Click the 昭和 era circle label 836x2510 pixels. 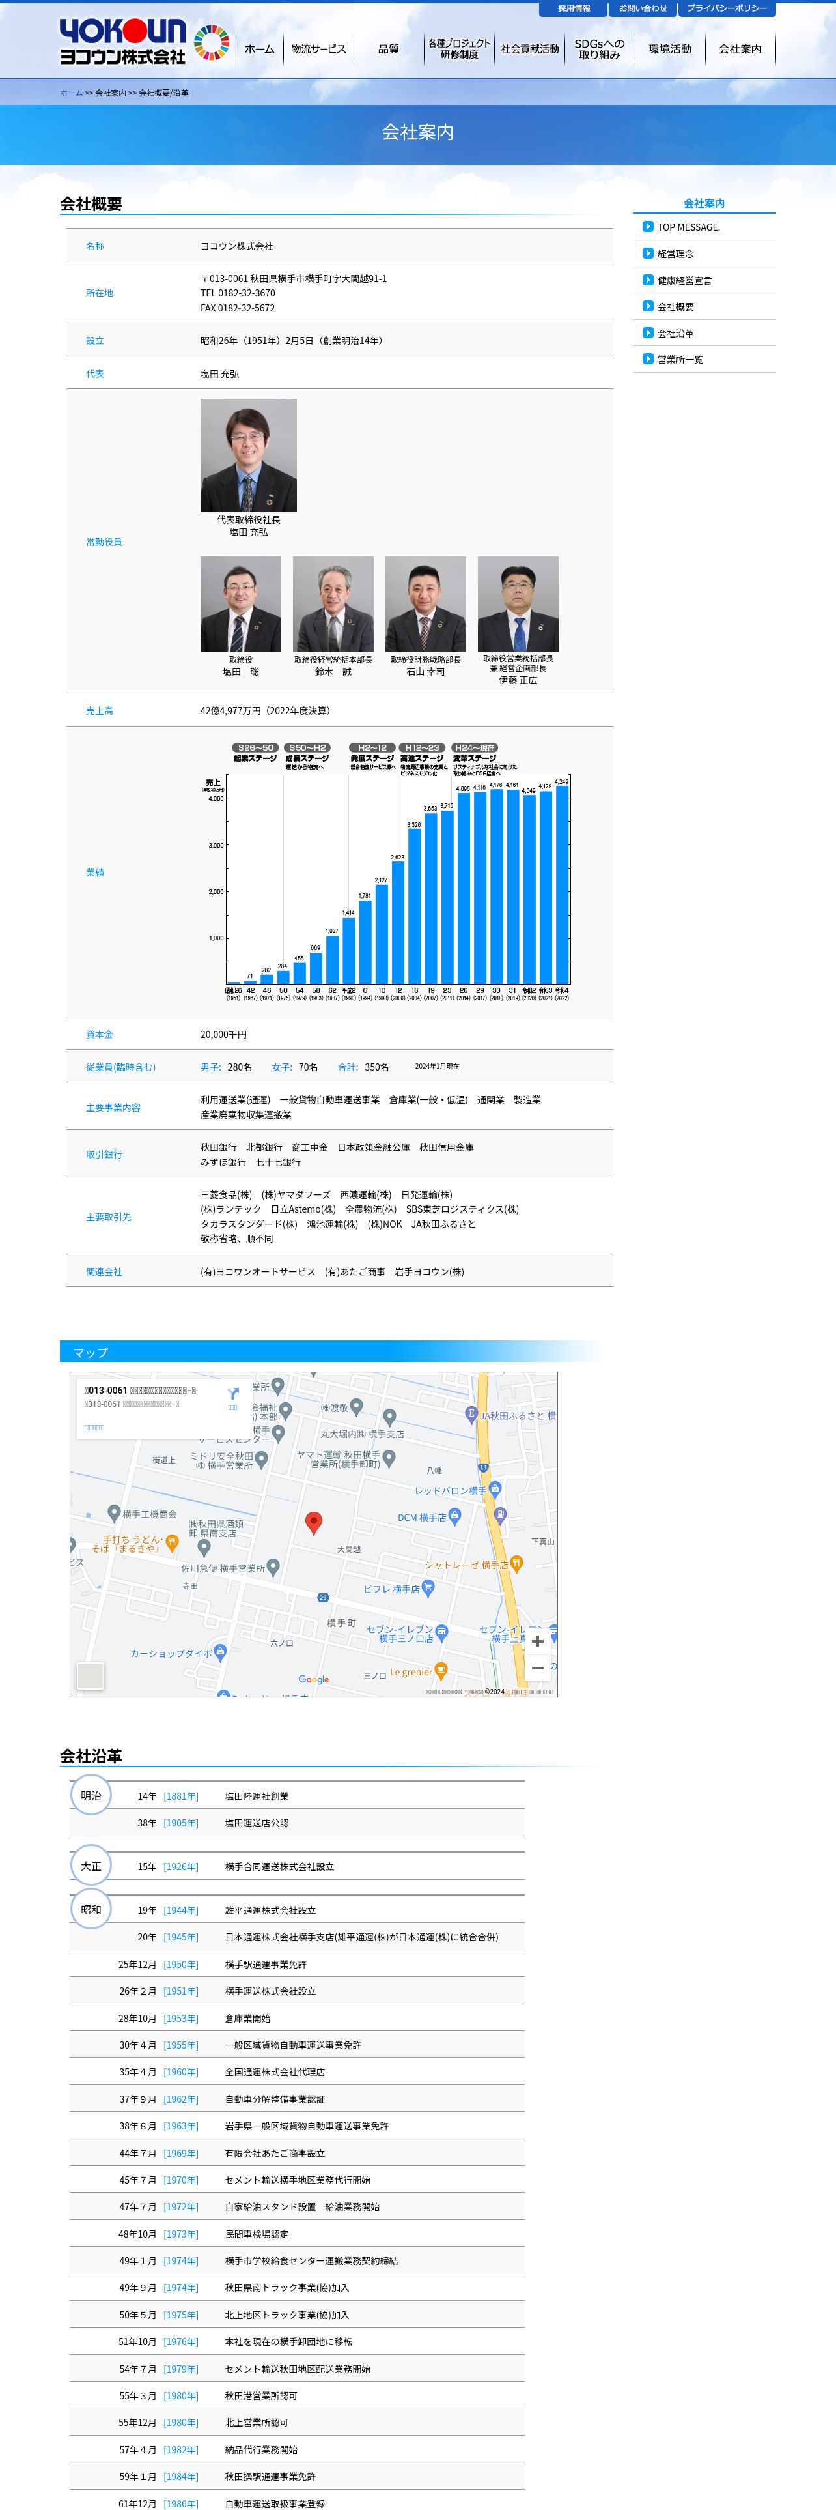pos(91,1910)
